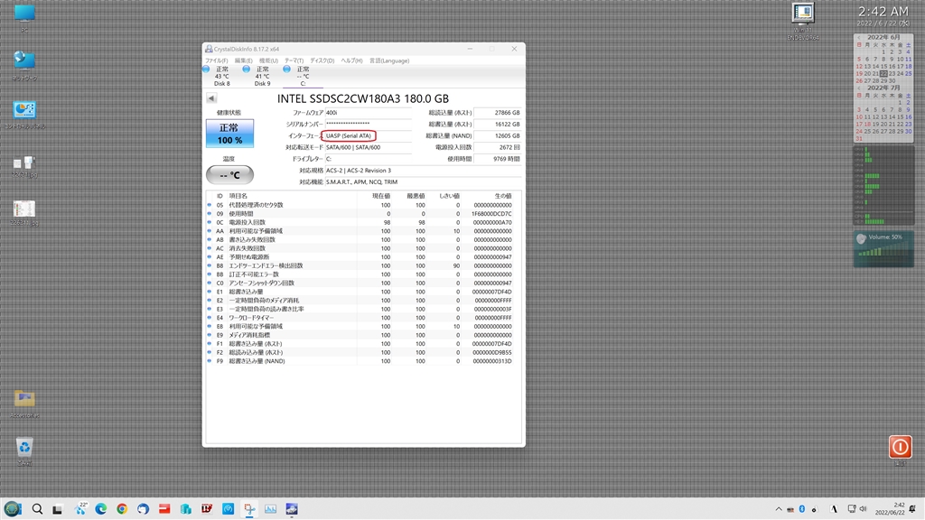Click the 正常 100 % health status button
Image resolution: width=925 pixels, height=520 pixels.
point(229,134)
